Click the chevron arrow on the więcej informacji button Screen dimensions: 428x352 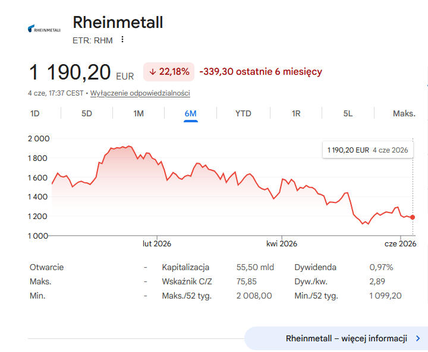(418, 338)
